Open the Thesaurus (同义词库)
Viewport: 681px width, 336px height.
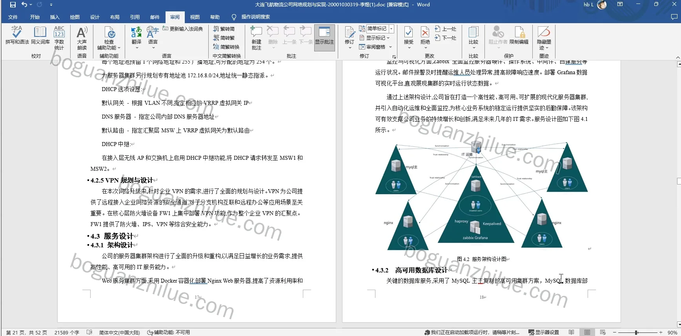[40, 35]
